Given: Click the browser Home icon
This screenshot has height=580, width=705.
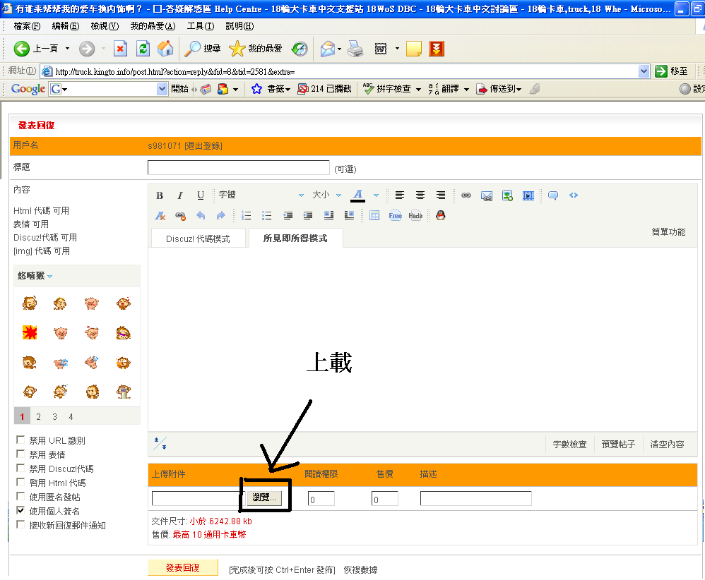Looking at the screenshot, I should point(165,49).
